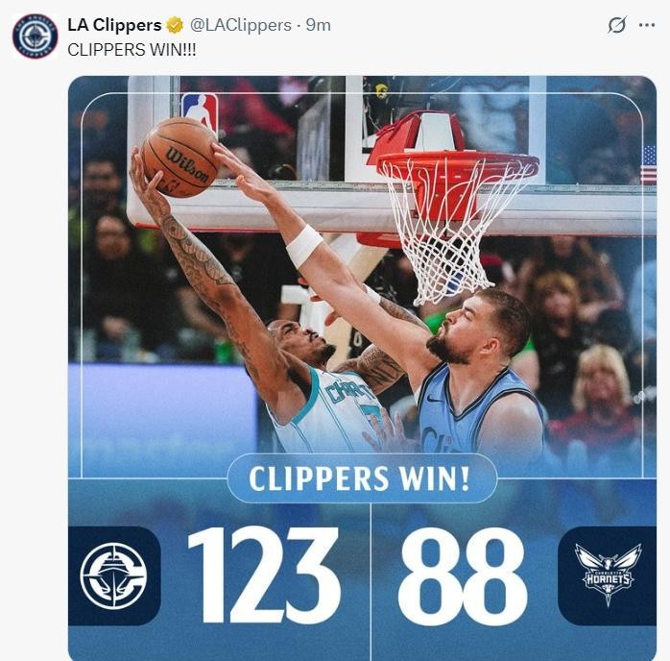Click the gold verified badge

pos(175,25)
